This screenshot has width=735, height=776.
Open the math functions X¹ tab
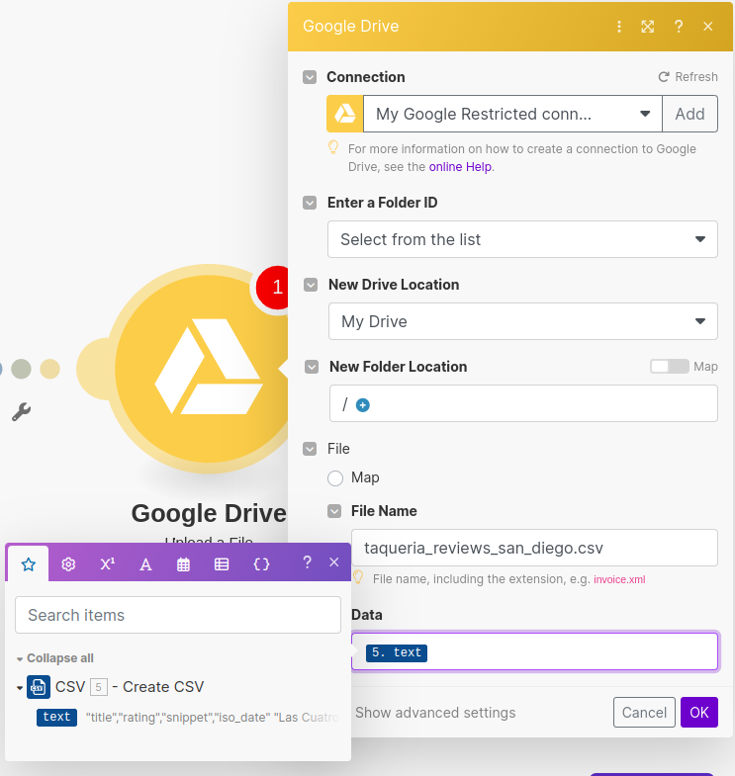pyautogui.click(x=107, y=564)
